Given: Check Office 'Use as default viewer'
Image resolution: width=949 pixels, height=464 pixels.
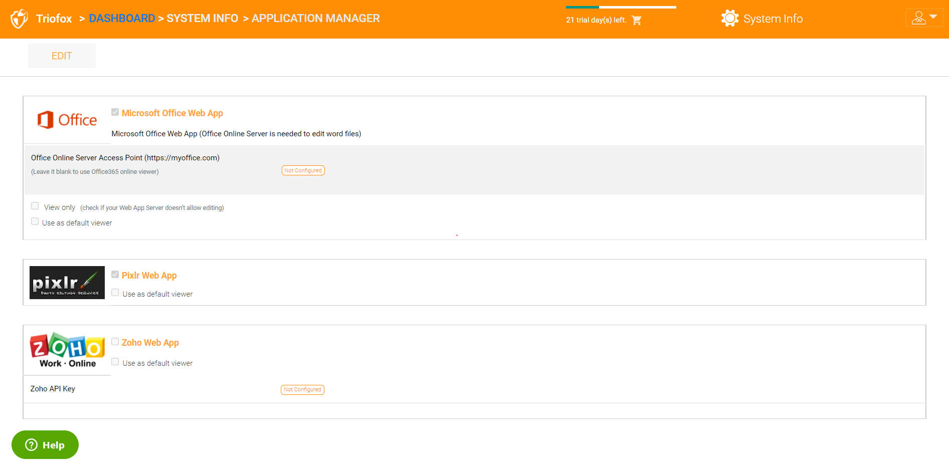Looking at the screenshot, I should [35, 221].
